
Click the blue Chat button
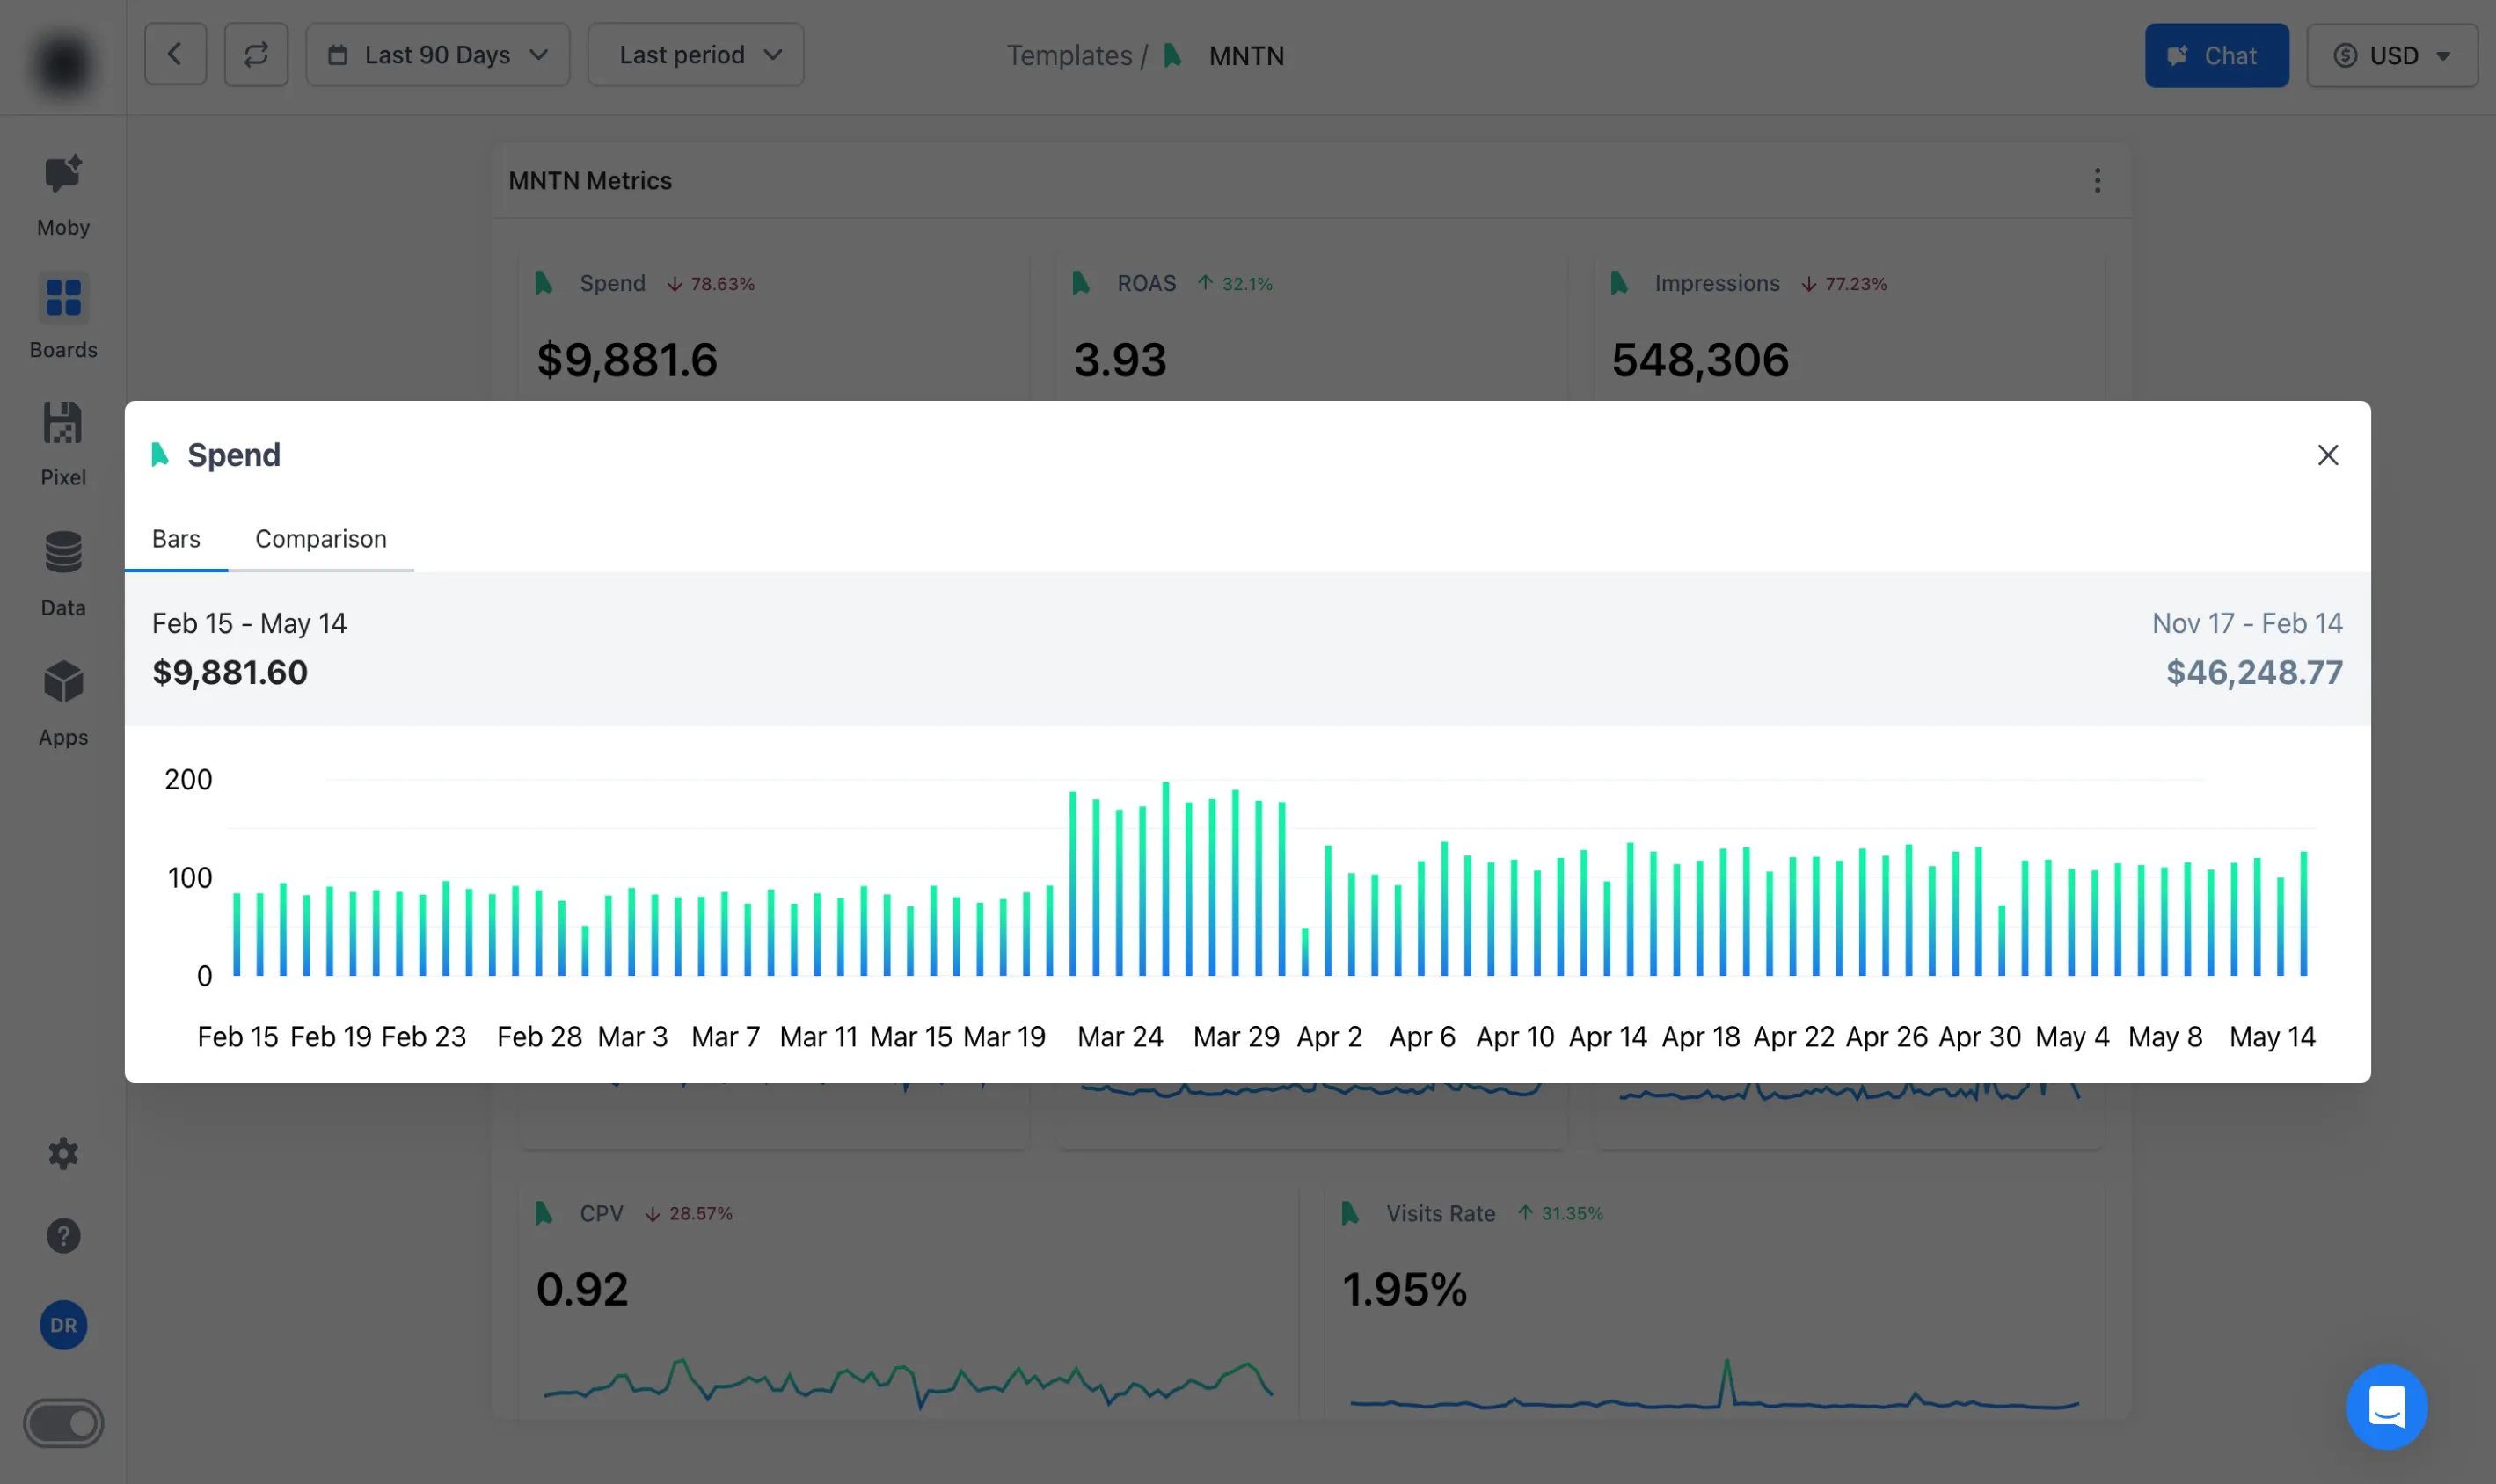click(2216, 55)
